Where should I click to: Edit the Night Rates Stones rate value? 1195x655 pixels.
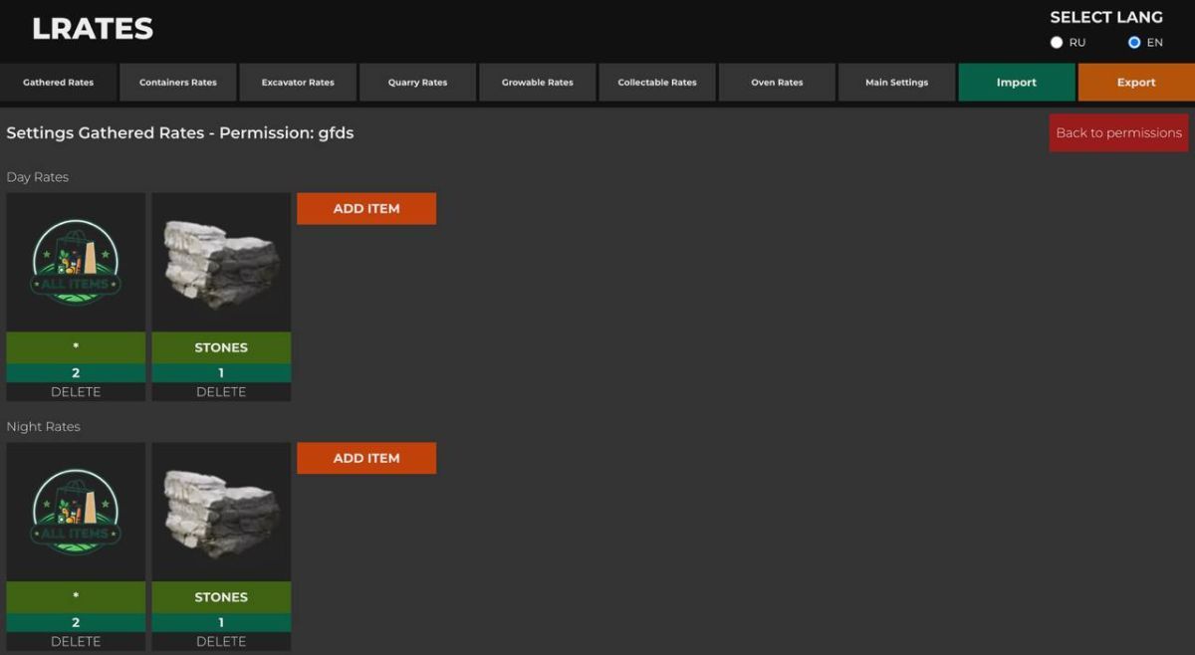point(221,622)
